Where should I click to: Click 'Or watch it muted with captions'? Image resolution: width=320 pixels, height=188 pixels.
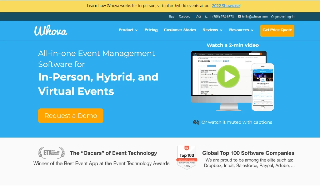237,122
